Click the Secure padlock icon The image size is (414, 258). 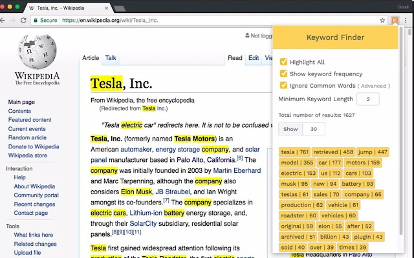[x=36, y=20]
